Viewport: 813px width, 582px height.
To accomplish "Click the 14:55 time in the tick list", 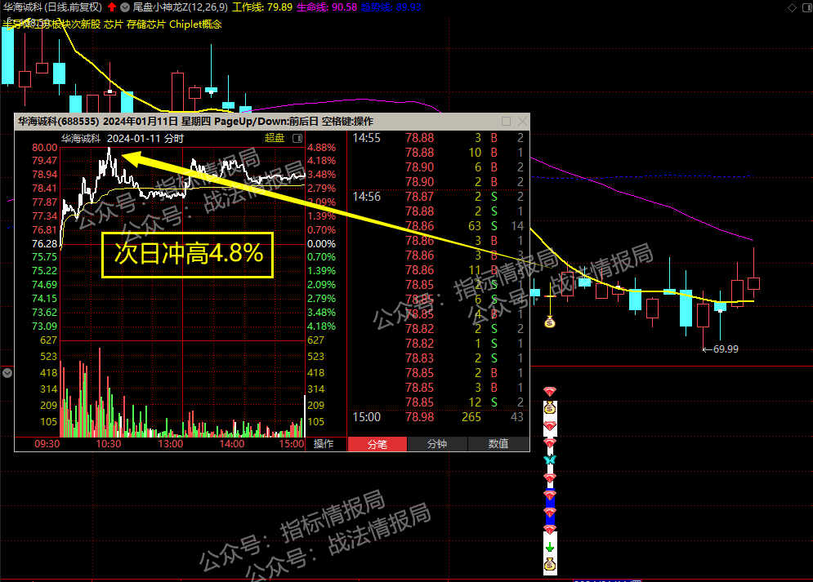I will point(367,138).
